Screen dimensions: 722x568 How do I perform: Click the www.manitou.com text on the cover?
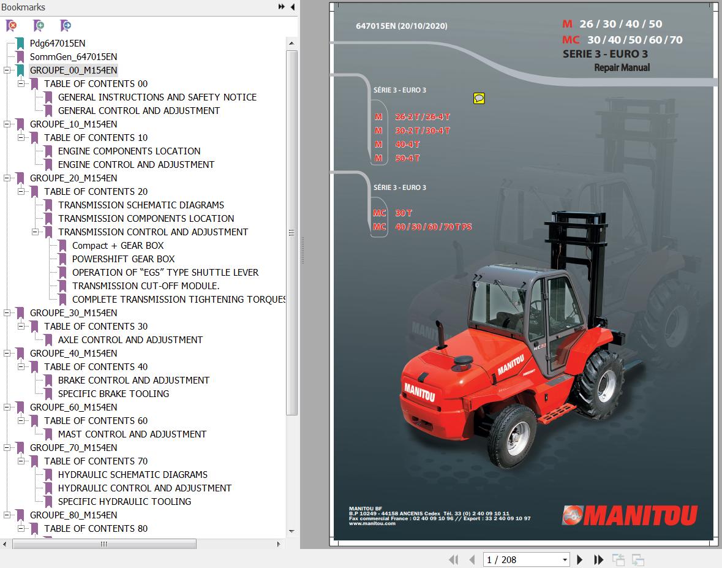tap(372, 523)
